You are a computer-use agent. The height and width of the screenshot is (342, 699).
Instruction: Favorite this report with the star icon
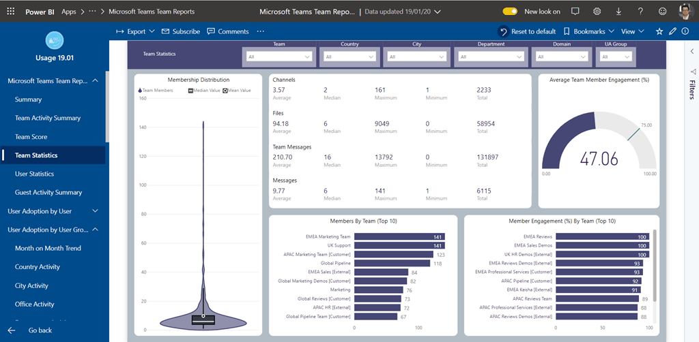pyautogui.click(x=659, y=31)
